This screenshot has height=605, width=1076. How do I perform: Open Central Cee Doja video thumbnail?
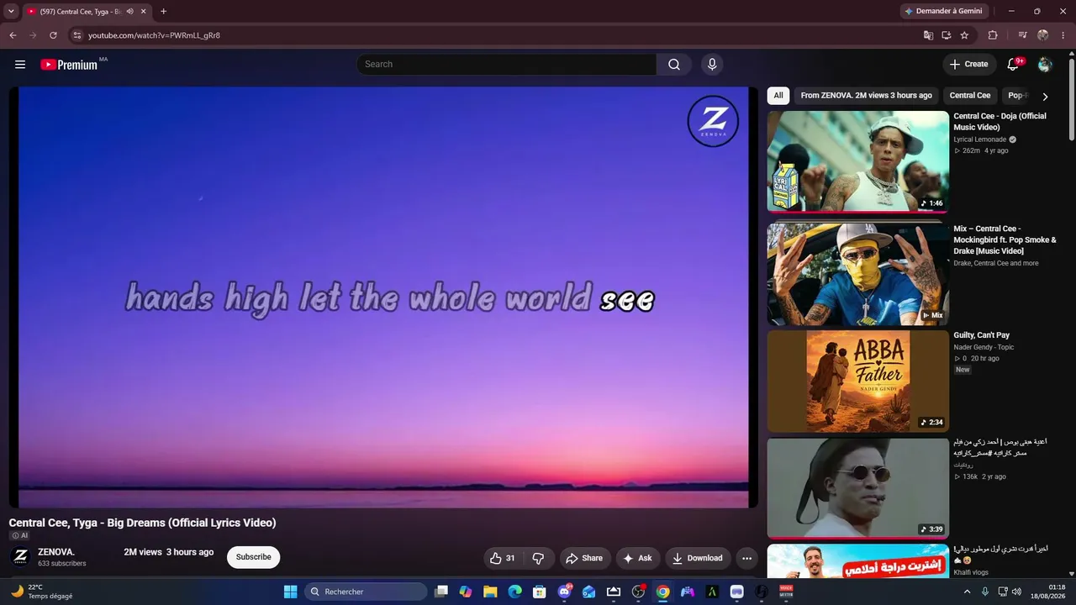tap(857, 161)
